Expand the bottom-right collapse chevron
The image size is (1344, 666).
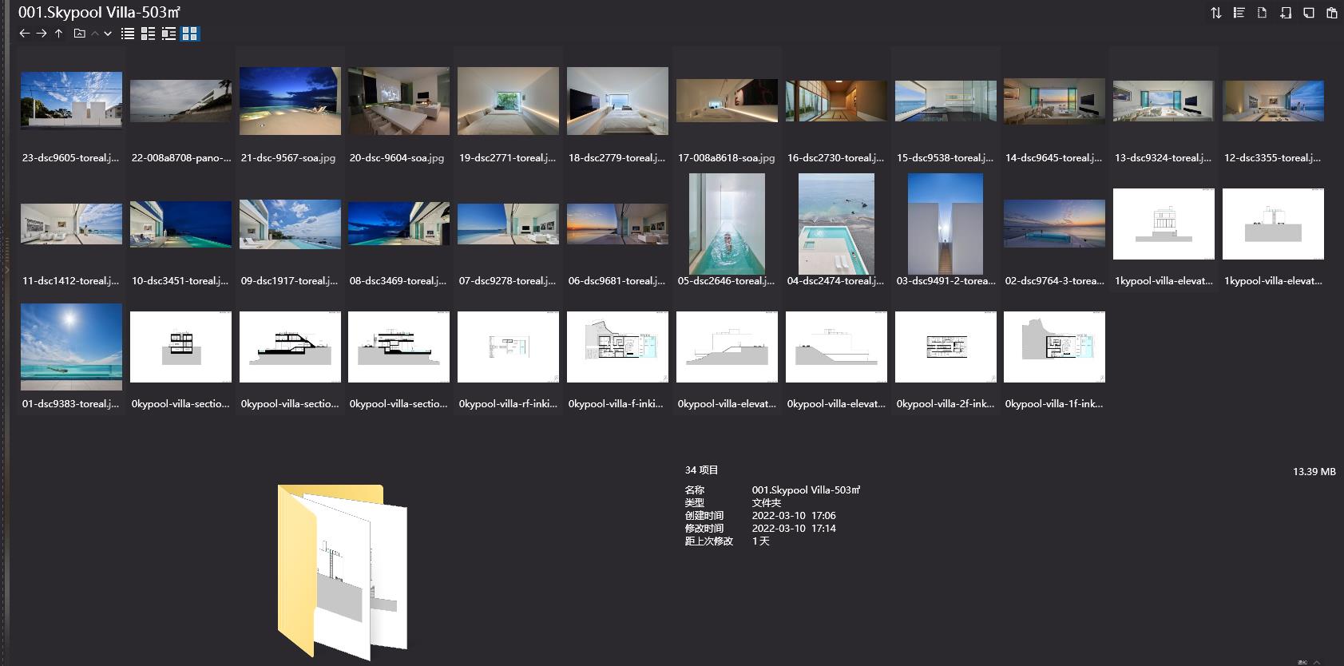[x=1317, y=661]
